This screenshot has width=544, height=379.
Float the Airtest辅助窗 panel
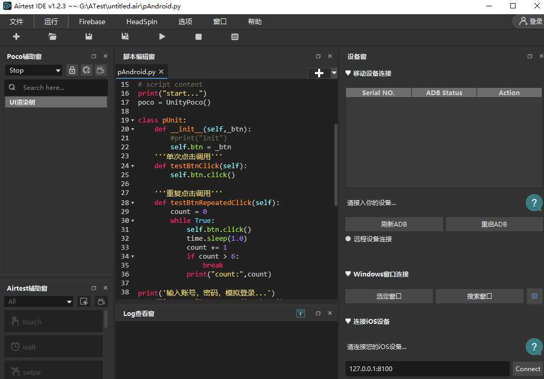point(94,288)
